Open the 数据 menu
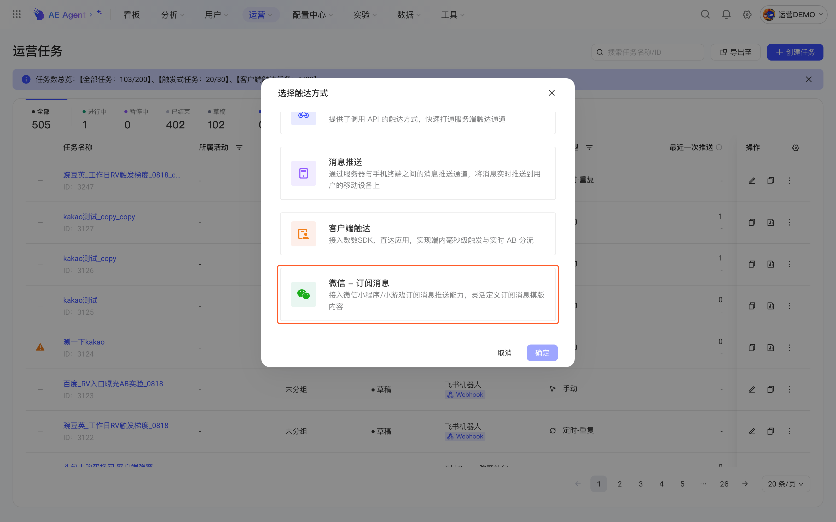Viewport: 836px width, 522px height. [409, 15]
